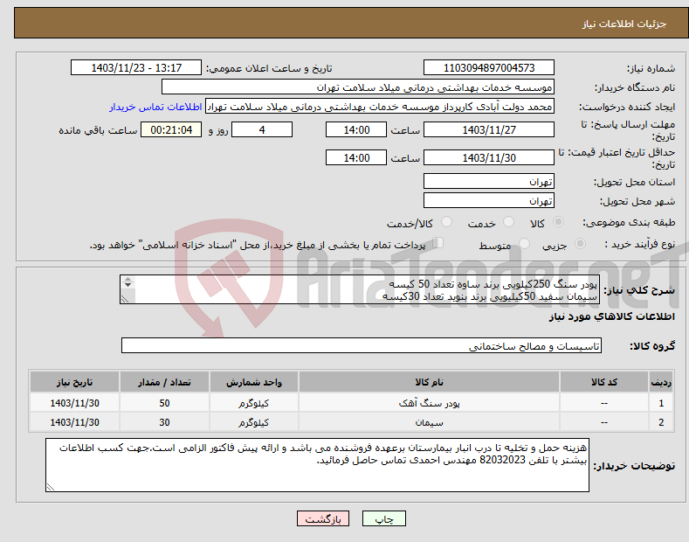The height and width of the screenshot is (542, 689).
Task: Click quantity 30 in row 2
Action: point(164,422)
